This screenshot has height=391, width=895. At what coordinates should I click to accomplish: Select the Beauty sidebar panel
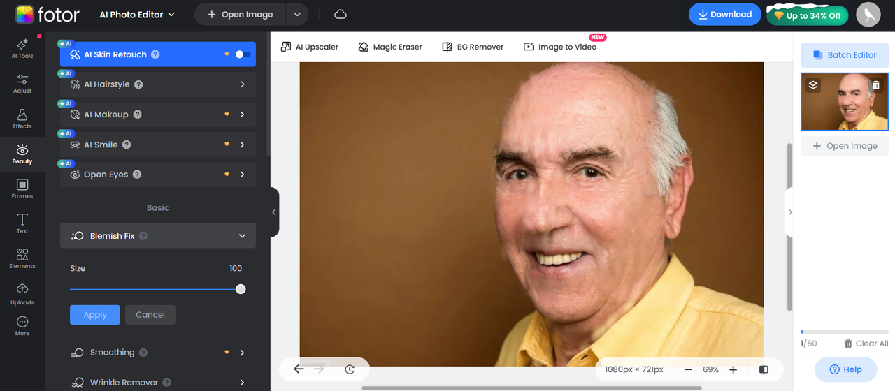(22, 154)
